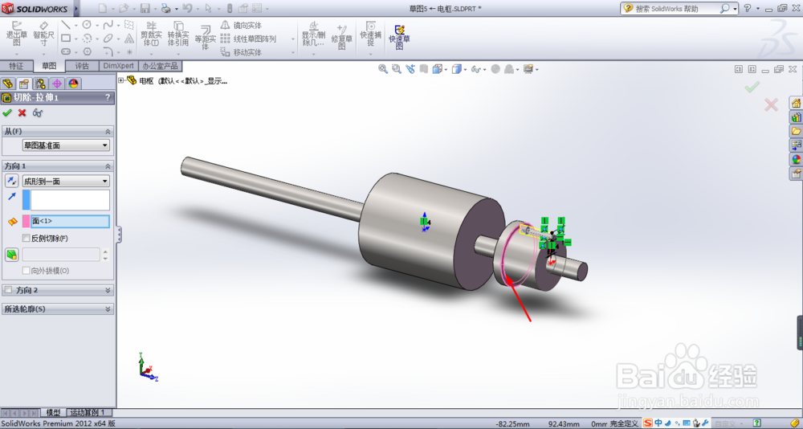The height and width of the screenshot is (429, 803).
Task: Expand the 所选轮廓(S) section
Action: (108, 309)
